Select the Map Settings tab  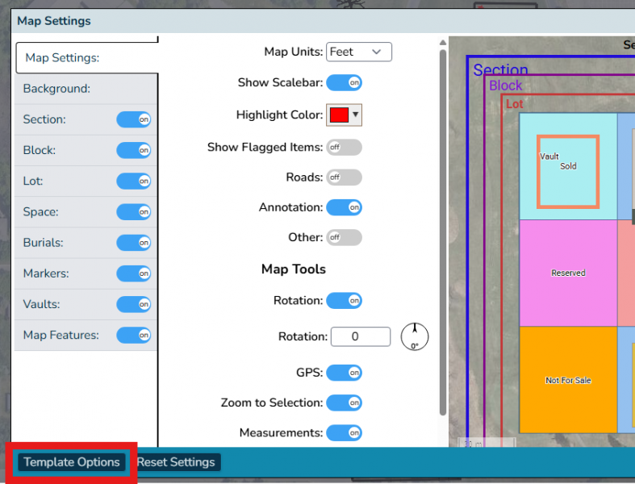[x=86, y=57]
